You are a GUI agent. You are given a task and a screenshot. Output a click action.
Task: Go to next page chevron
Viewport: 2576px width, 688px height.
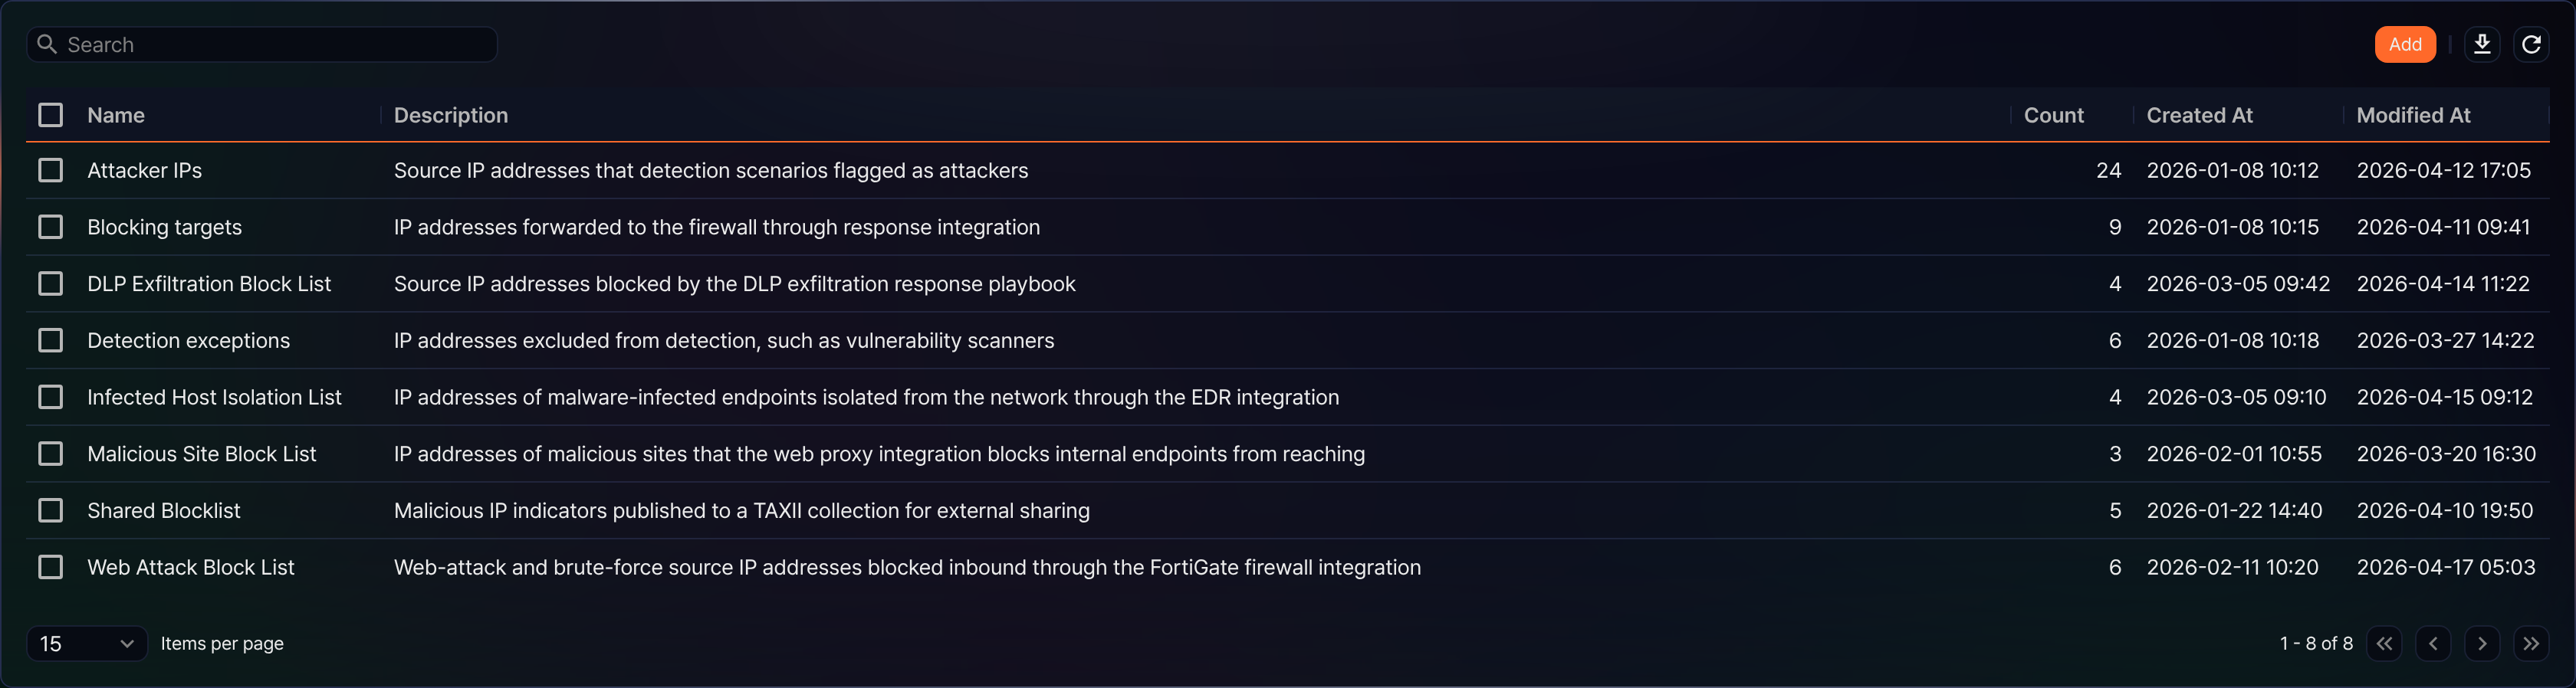[x=2482, y=643]
